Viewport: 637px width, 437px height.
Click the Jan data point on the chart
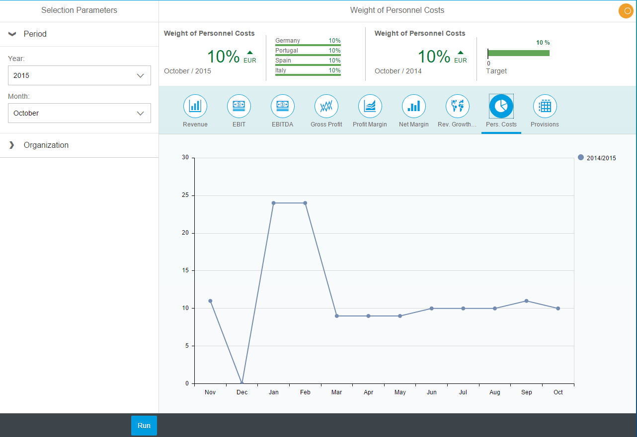tap(274, 203)
